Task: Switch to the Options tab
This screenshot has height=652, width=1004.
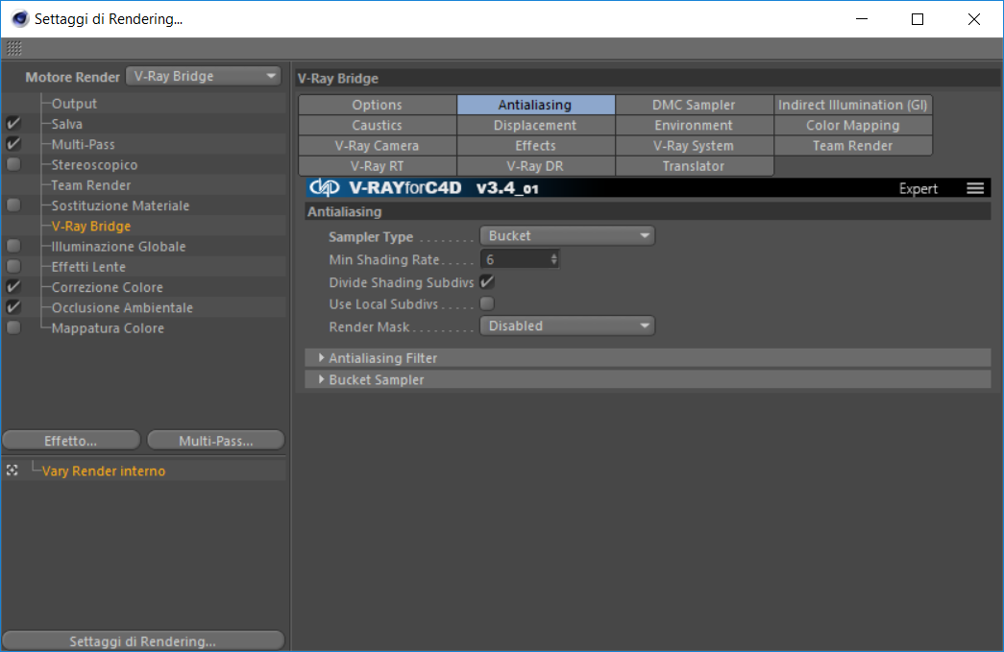Action: (x=378, y=105)
